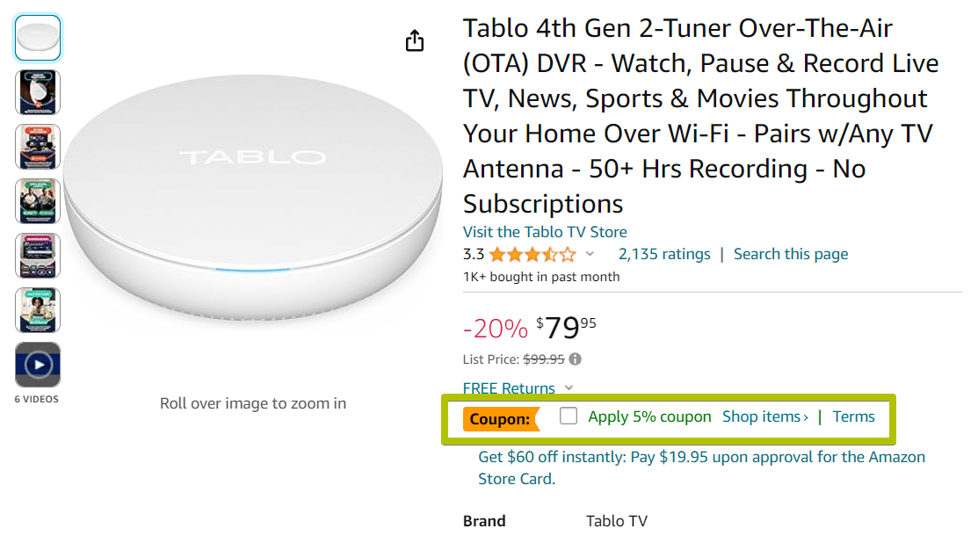Select the top product thumbnail

tap(37, 36)
